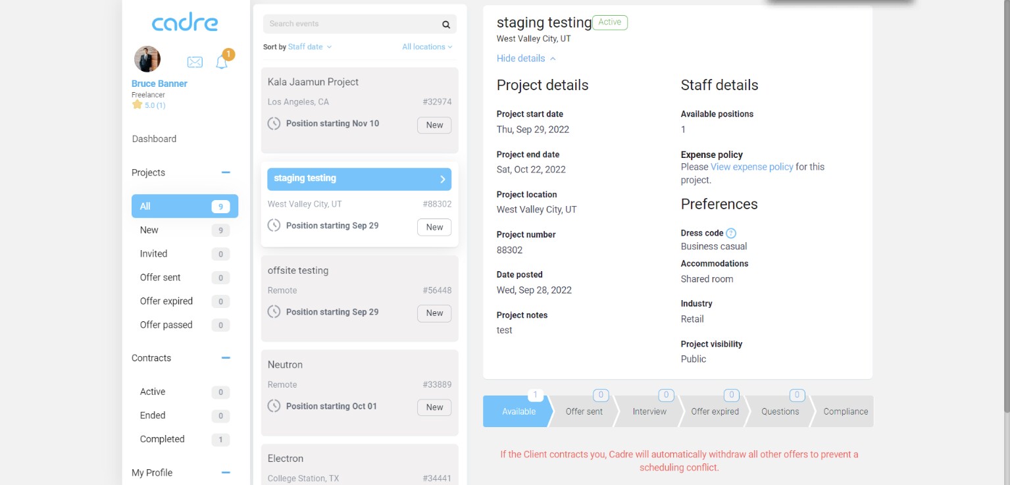This screenshot has height=485, width=1010.
Task: Click the search magnifier icon
Action: tap(445, 24)
